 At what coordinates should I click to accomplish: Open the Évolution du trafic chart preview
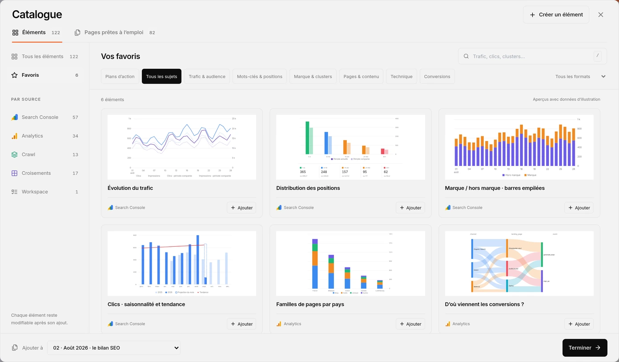pyautogui.click(x=182, y=147)
